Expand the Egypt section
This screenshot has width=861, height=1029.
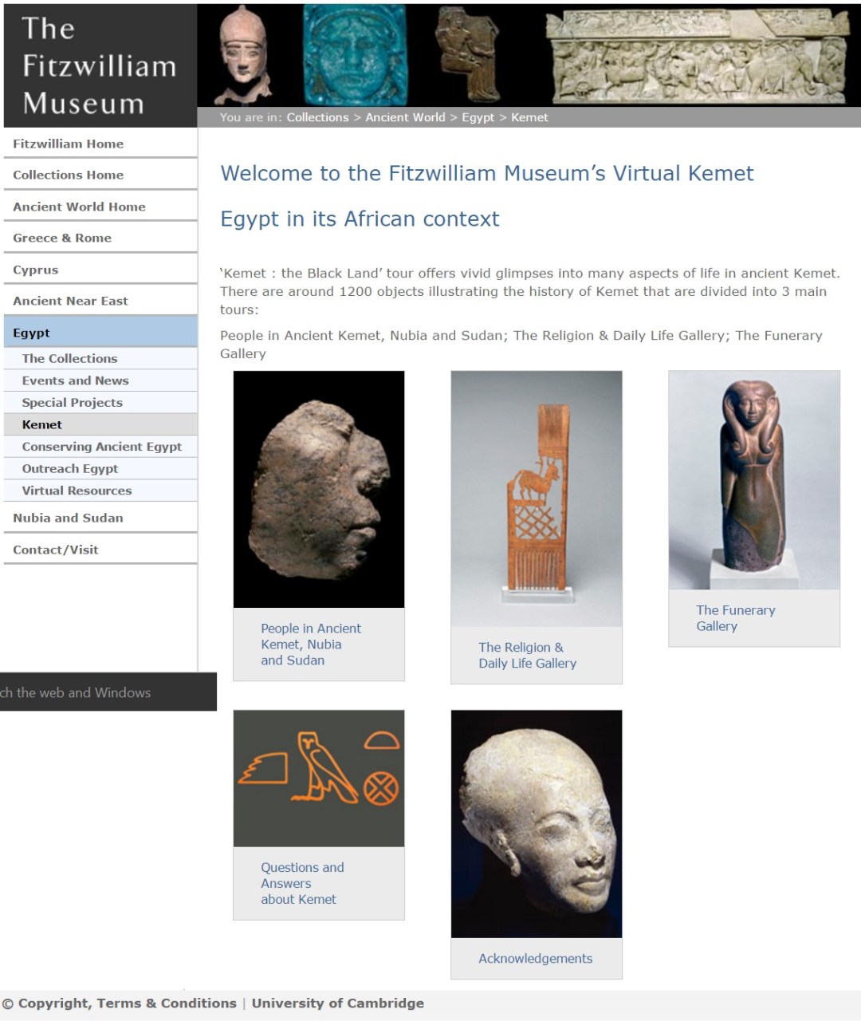click(x=32, y=333)
